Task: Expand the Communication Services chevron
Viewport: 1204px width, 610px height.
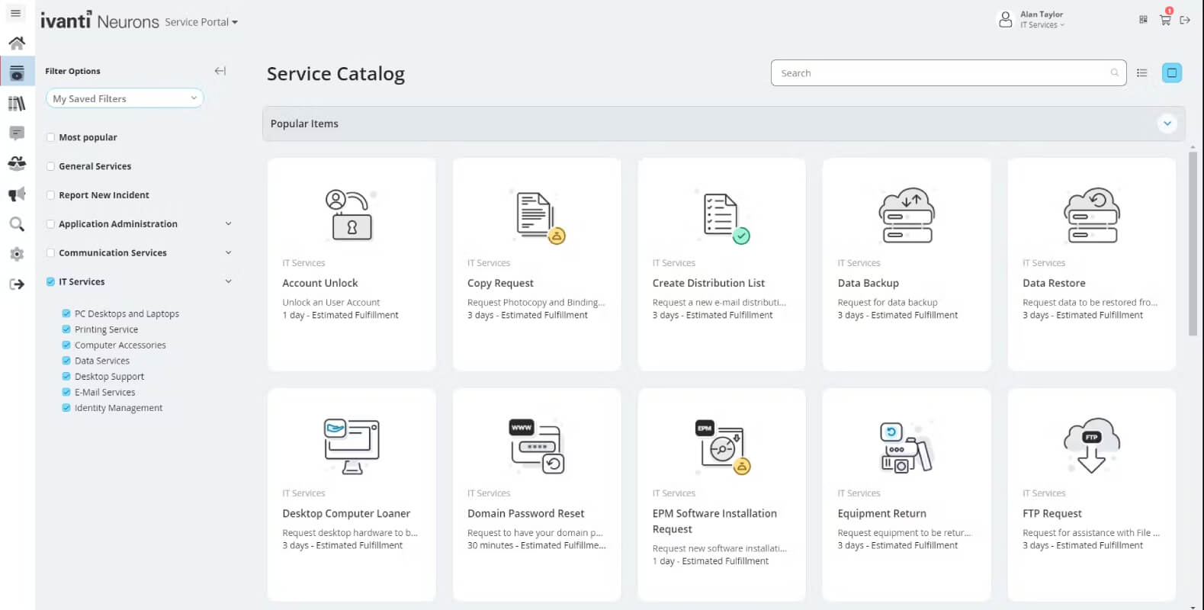Action: tap(228, 252)
